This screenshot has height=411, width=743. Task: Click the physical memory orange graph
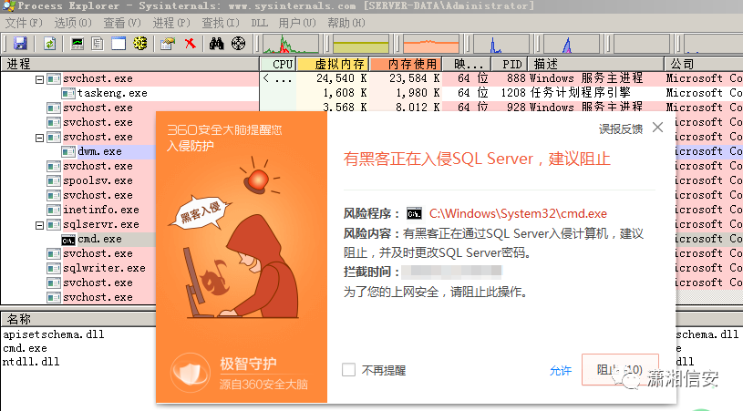tap(431, 44)
